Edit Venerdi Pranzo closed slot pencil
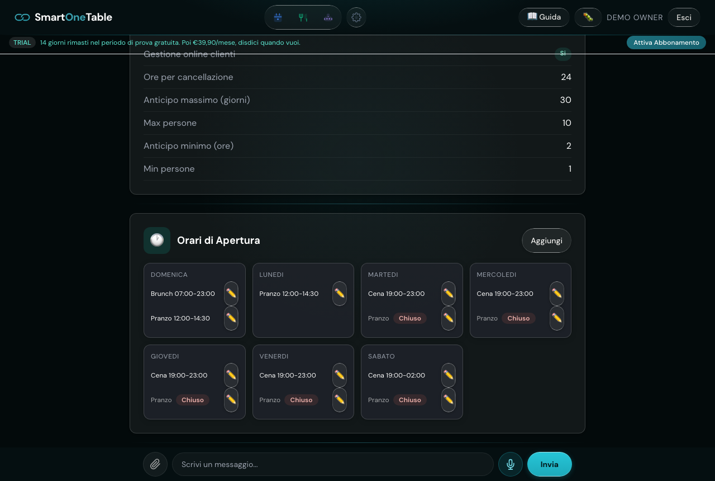Screen dimensions: 715x481 [340, 400]
